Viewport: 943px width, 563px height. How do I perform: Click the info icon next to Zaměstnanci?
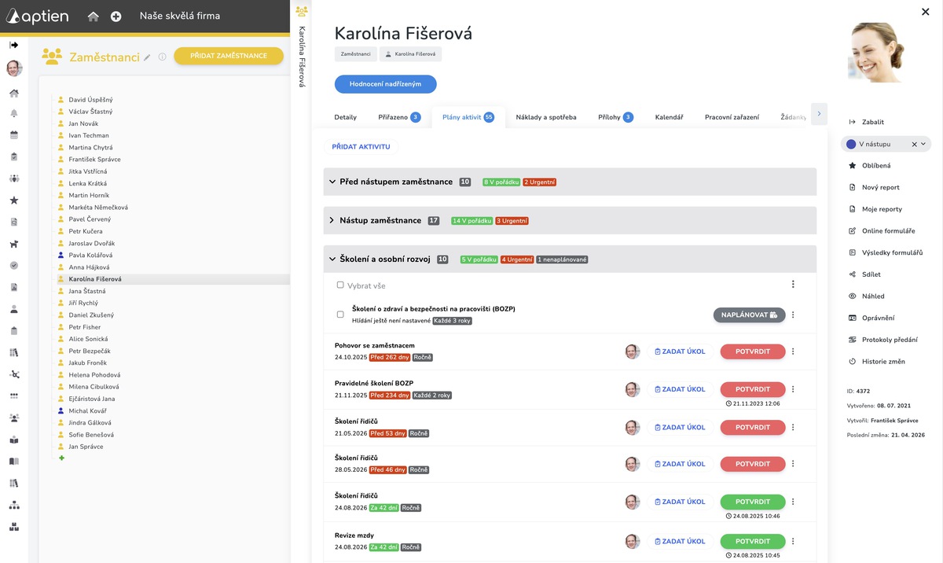[162, 57]
